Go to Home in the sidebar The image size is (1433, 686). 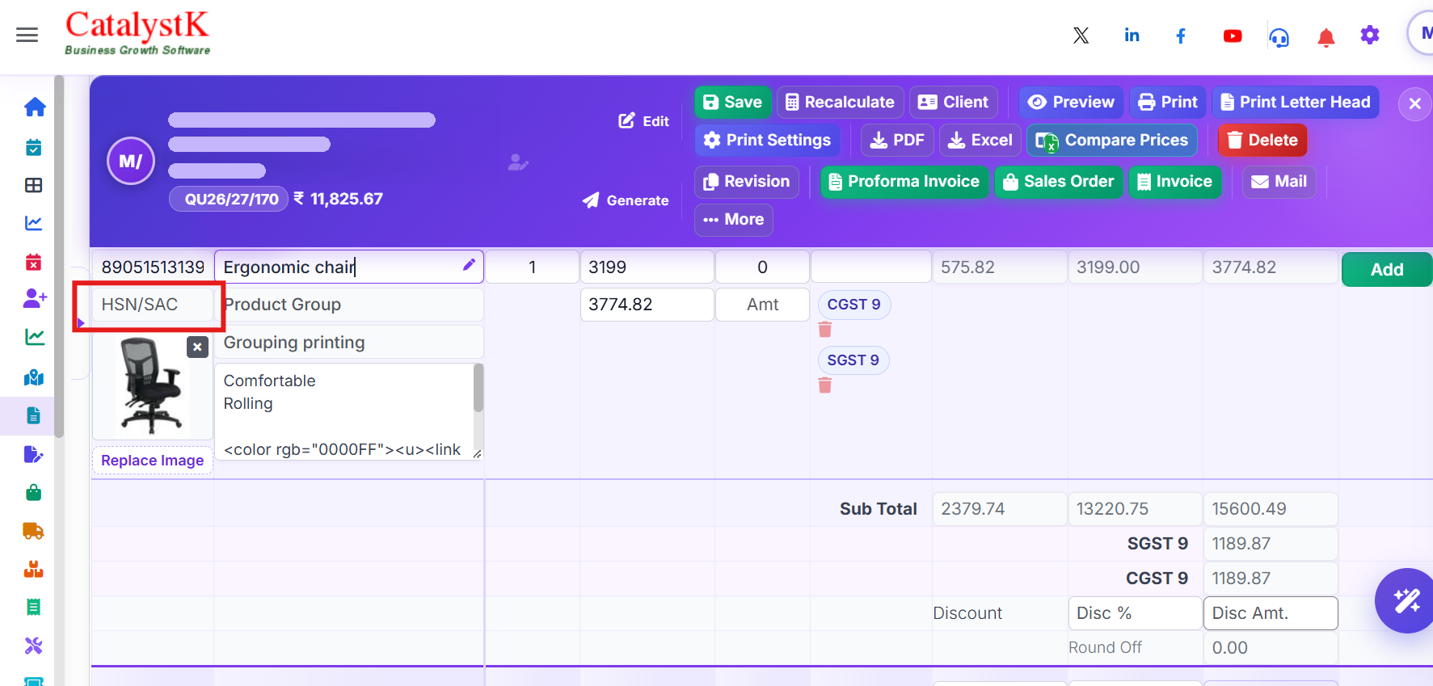tap(35, 107)
